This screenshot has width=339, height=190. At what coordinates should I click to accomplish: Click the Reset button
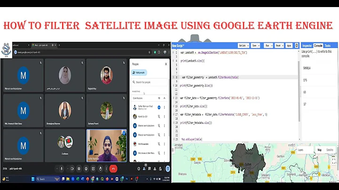(278, 46)
